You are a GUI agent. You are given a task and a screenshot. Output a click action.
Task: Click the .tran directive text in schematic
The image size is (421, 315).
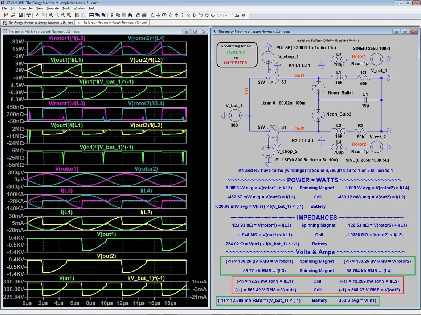pos(283,103)
